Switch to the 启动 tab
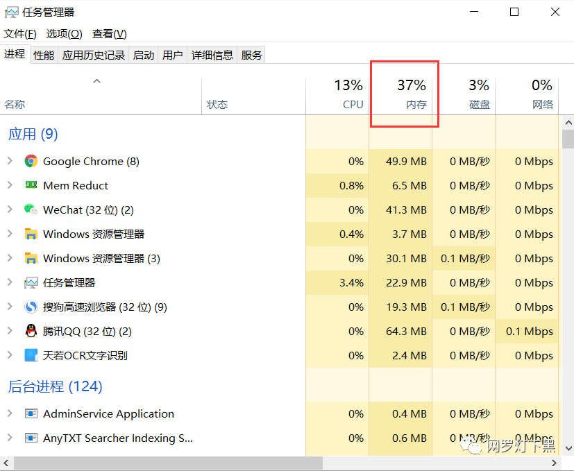 tap(144, 55)
